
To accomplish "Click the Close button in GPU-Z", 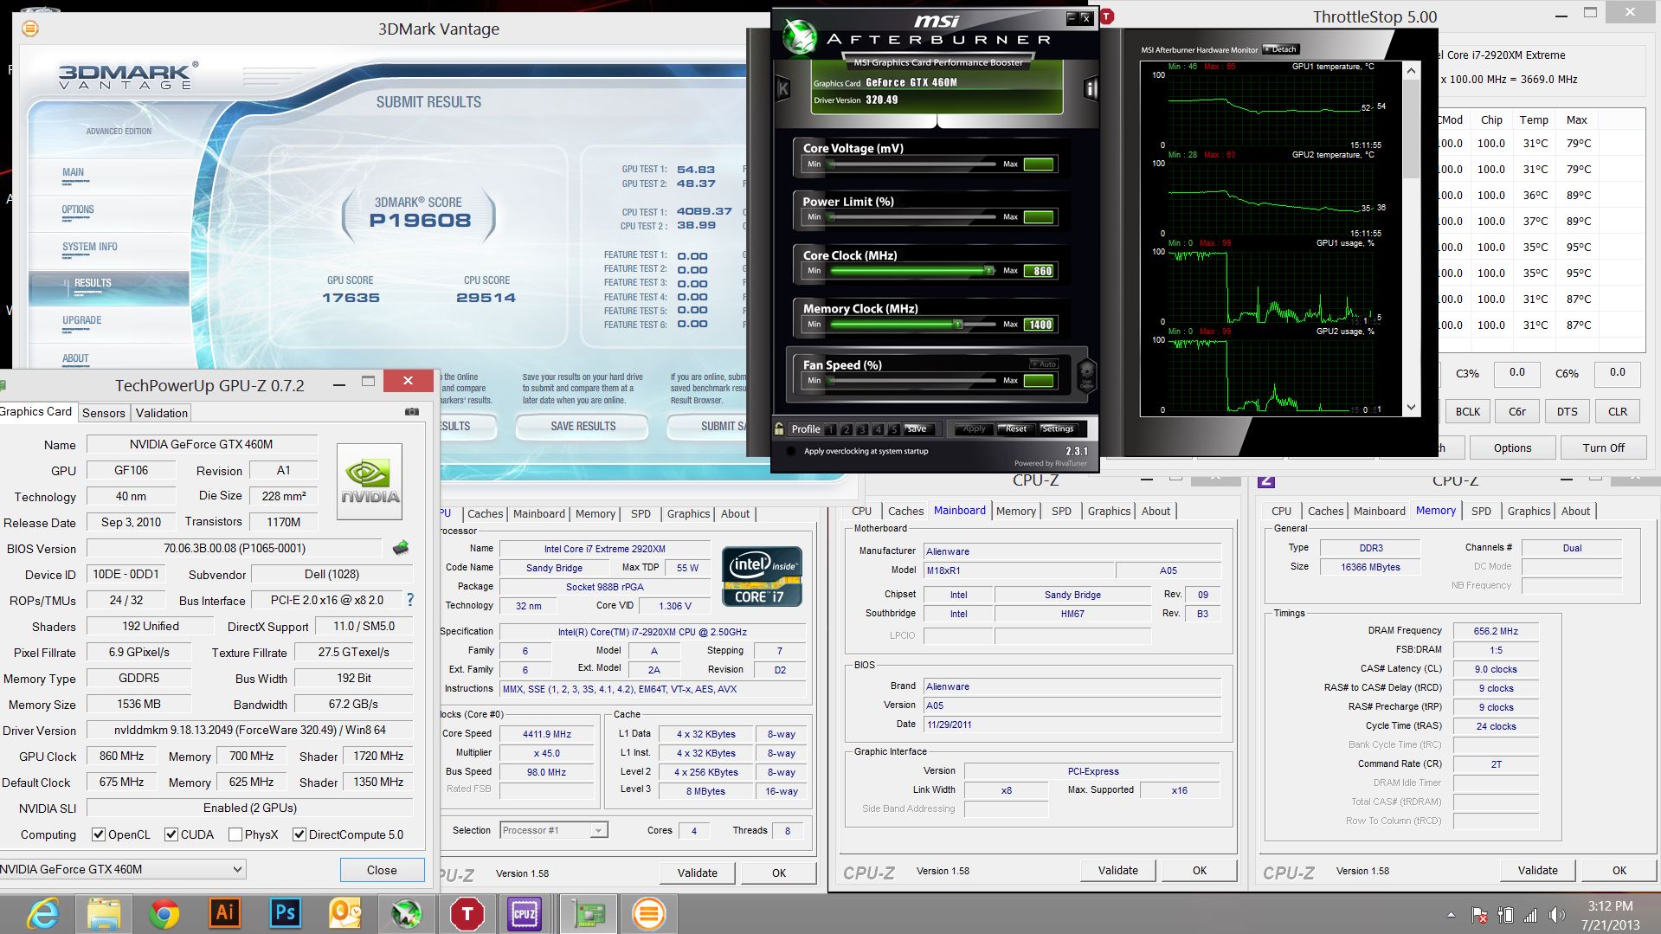I will [382, 870].
